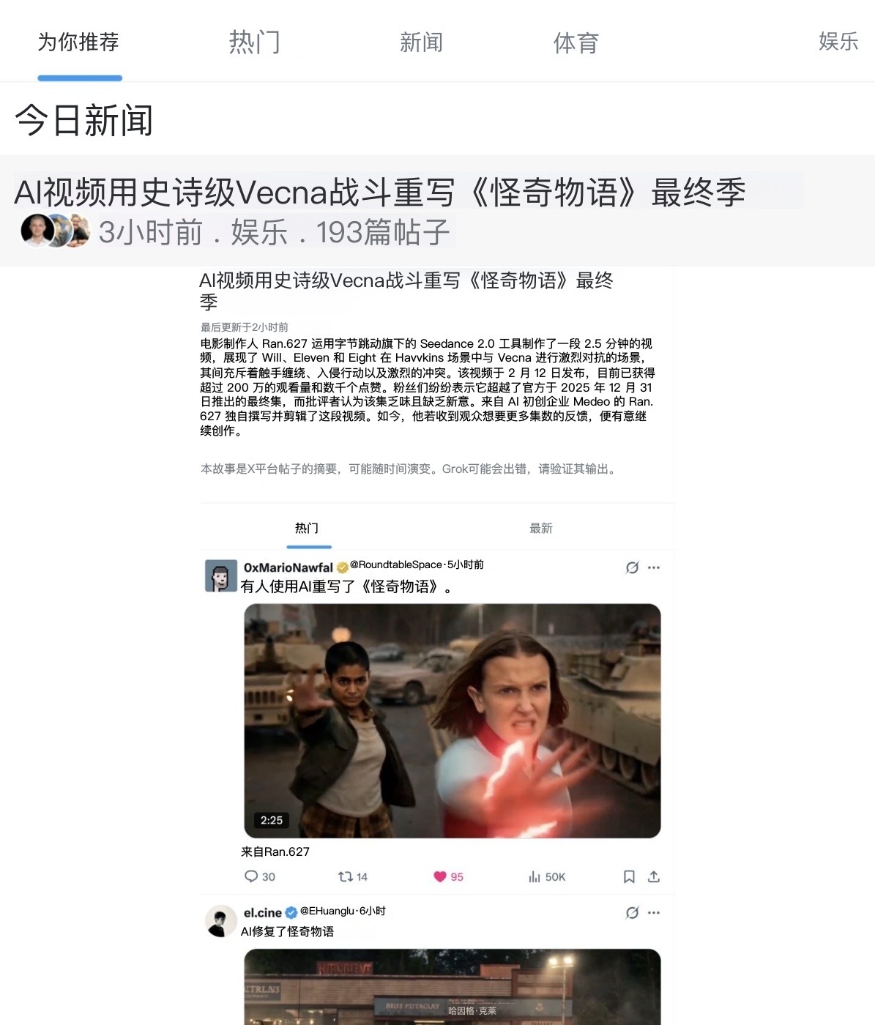Share the 0xMarioNawfal post with upload icon
This screenshot has height=1025, width=875.
pyautogui.click(x=654, y=876)
